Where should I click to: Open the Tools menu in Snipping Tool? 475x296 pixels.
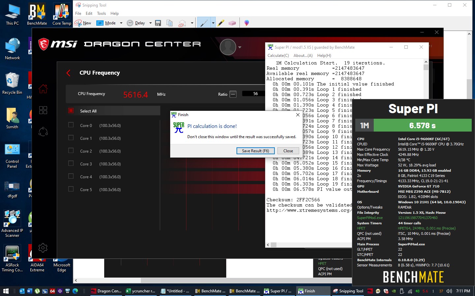tap(101, 13)
